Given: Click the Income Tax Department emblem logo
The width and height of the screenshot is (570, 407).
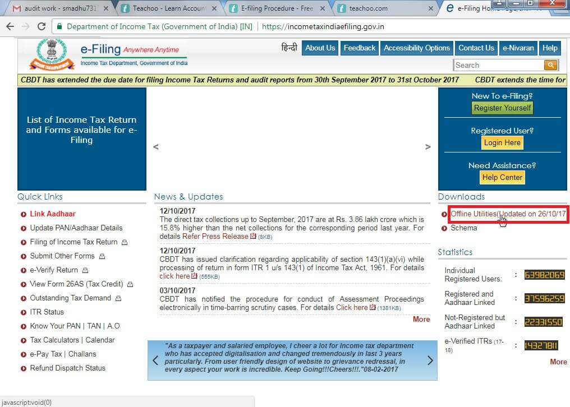Looking at the screenshot, I should tap(52, 54).
